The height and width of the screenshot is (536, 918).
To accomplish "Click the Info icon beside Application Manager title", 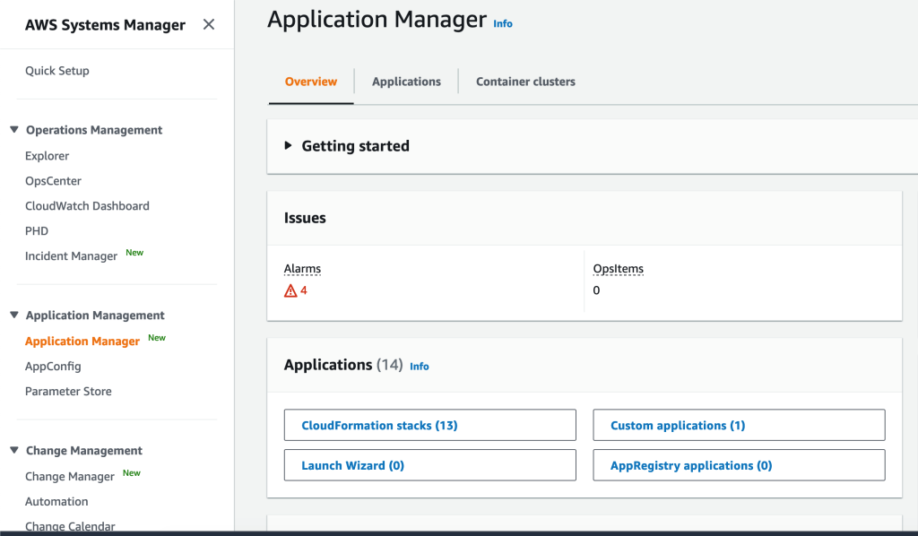I will click(502, 23).
